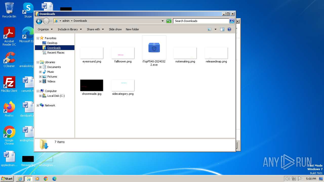Collapse the Computer tree group

click(x=38, y=91)
